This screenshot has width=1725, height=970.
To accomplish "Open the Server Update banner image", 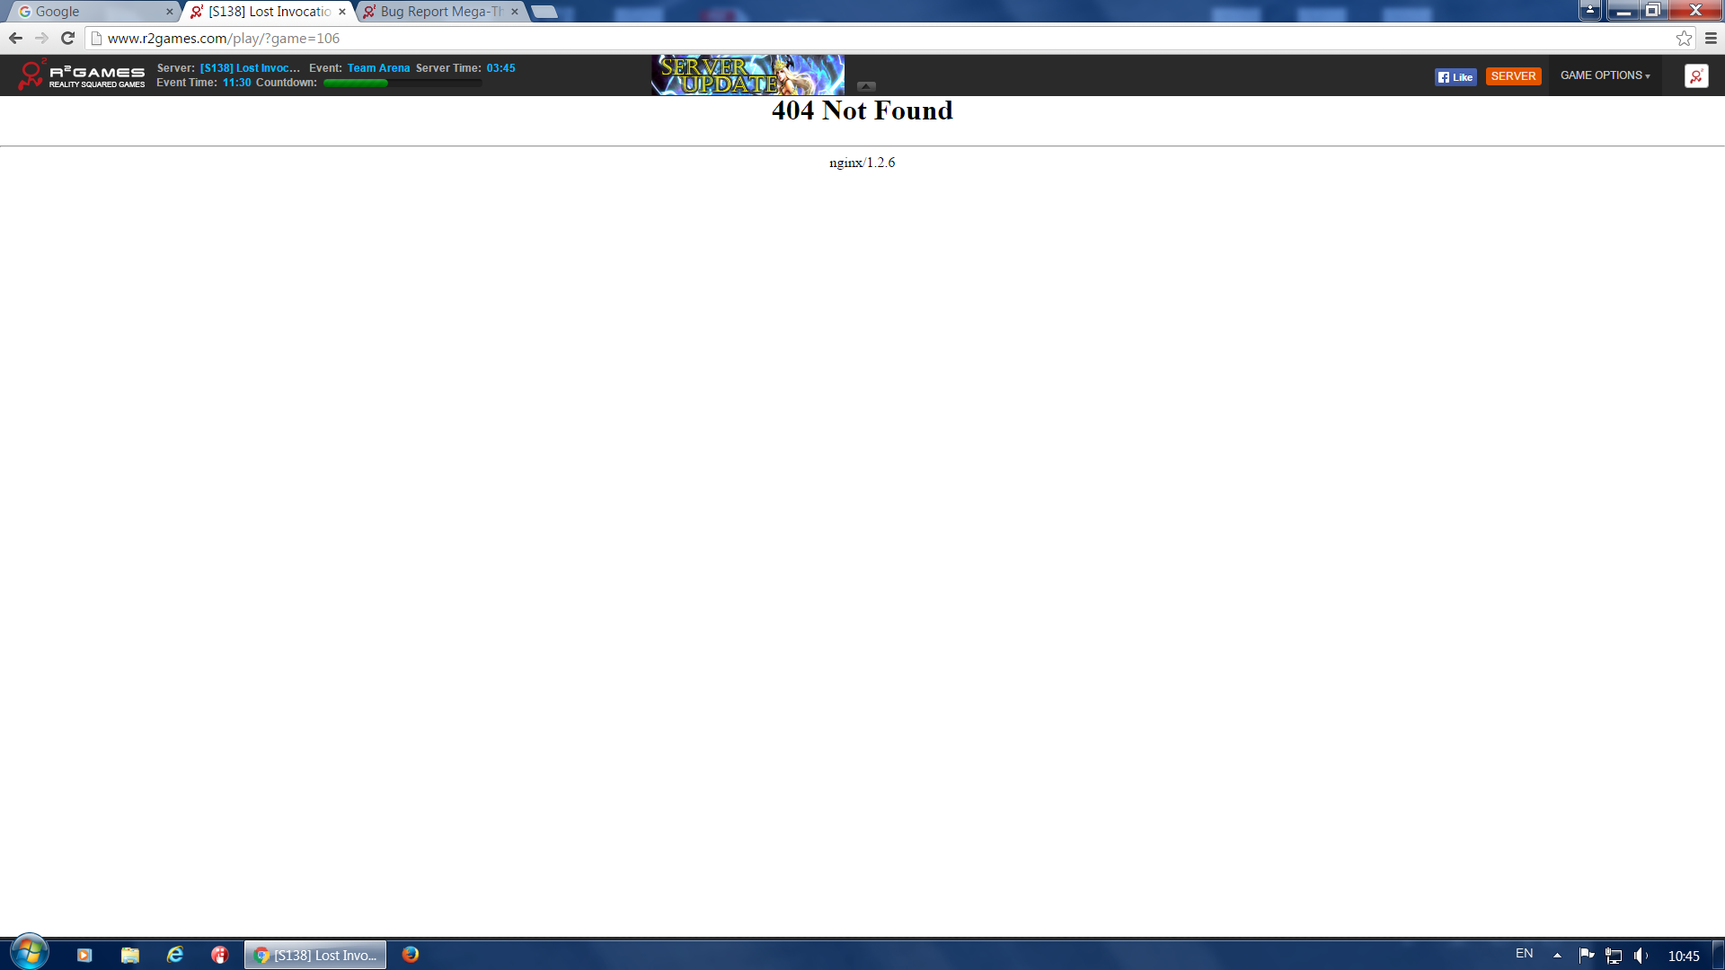I will pyautogui.click(x=747, y=75).
